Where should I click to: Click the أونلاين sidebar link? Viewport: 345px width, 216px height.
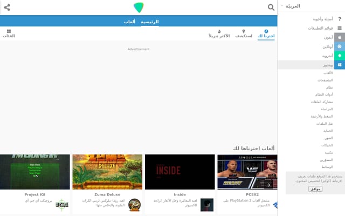coord(328,47)
